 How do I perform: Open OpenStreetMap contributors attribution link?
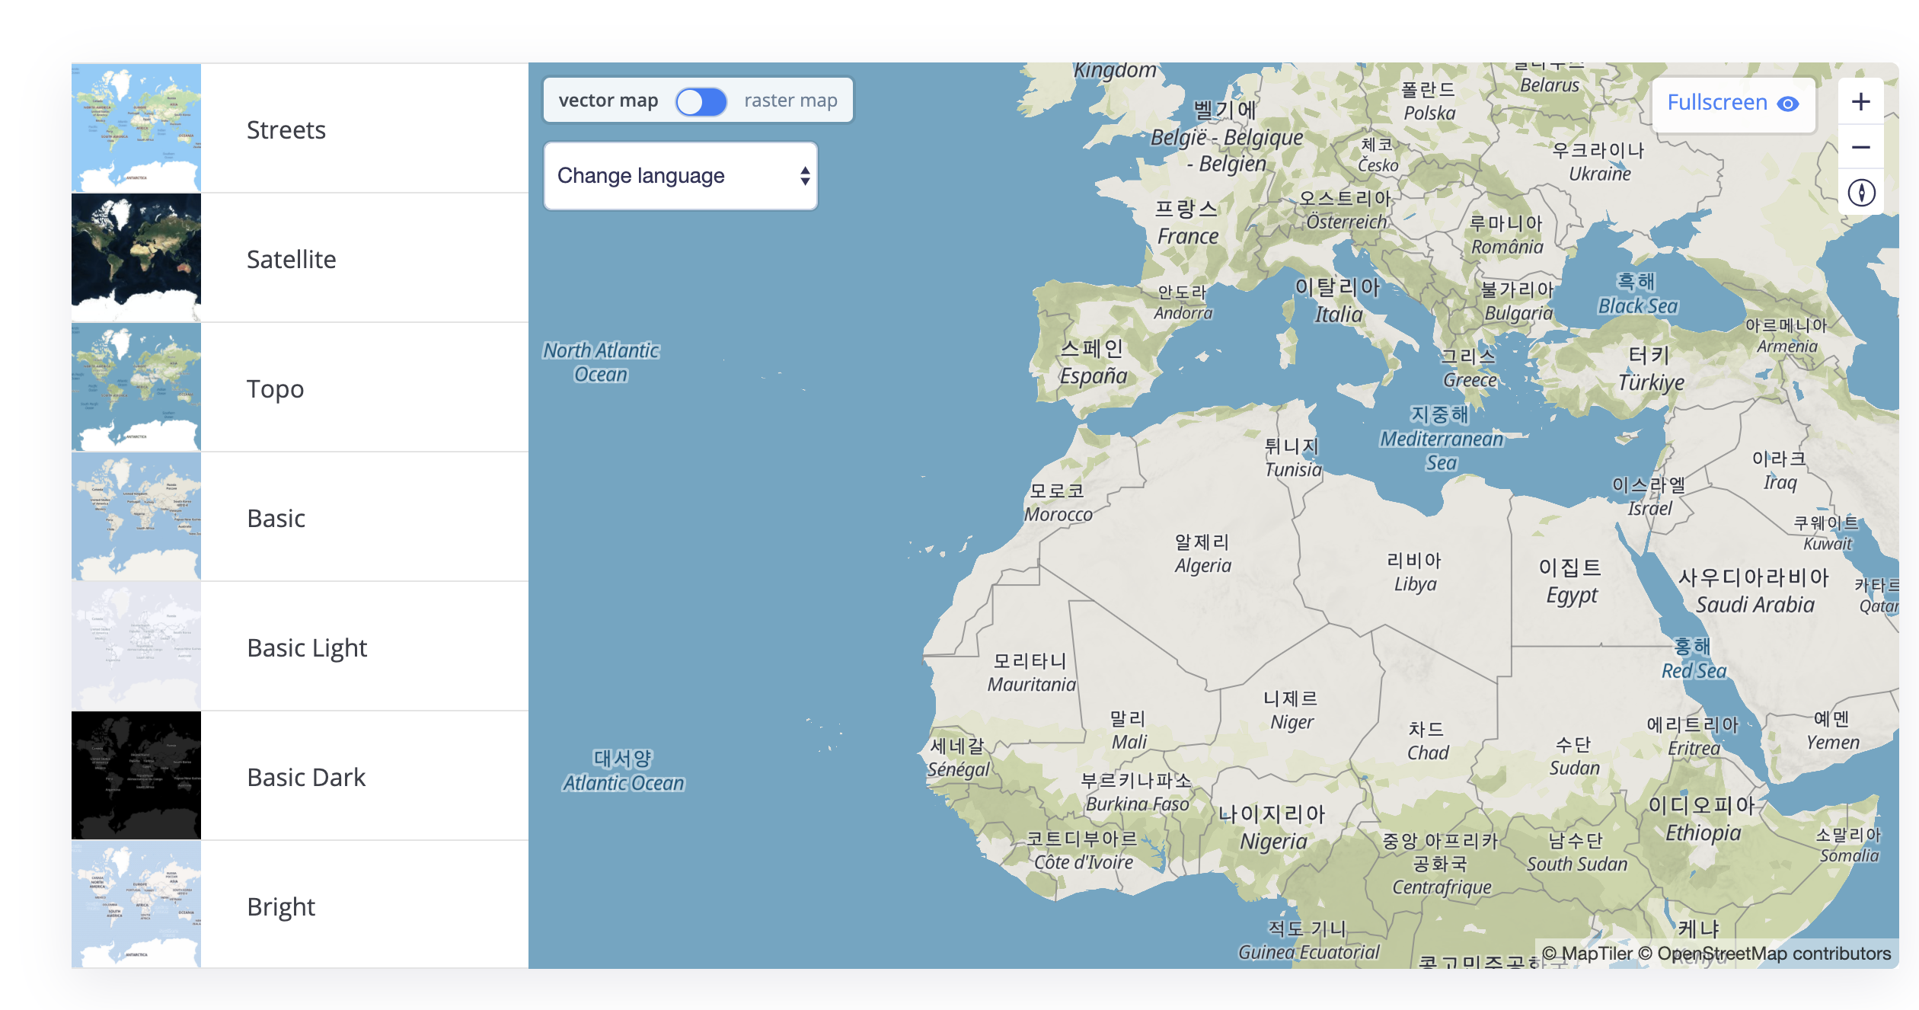pos(1764,954)
